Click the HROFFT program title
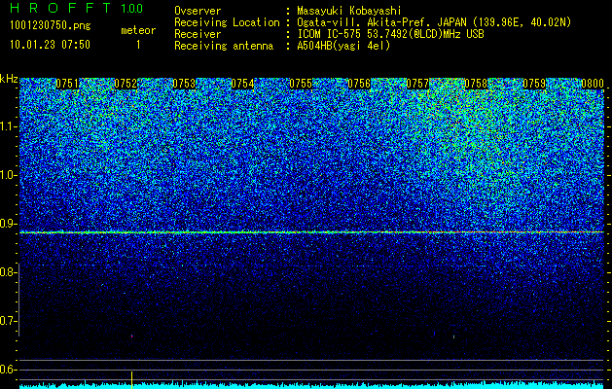The image size is (612, 389). coord(61,8)
